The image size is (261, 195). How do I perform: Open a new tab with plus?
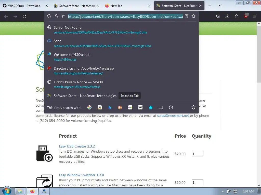coord(210,6)
